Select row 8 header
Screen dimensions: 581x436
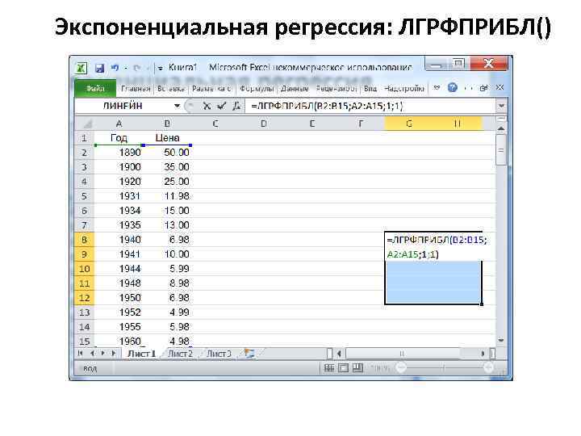pyautogui.click(x=85, y=240)
